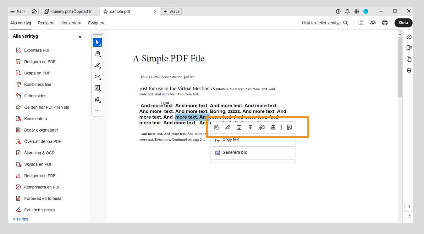Viewport: 424px width, 234px height.
Task: Jump to page 2 in the page indicator
Action: [409, 217]
